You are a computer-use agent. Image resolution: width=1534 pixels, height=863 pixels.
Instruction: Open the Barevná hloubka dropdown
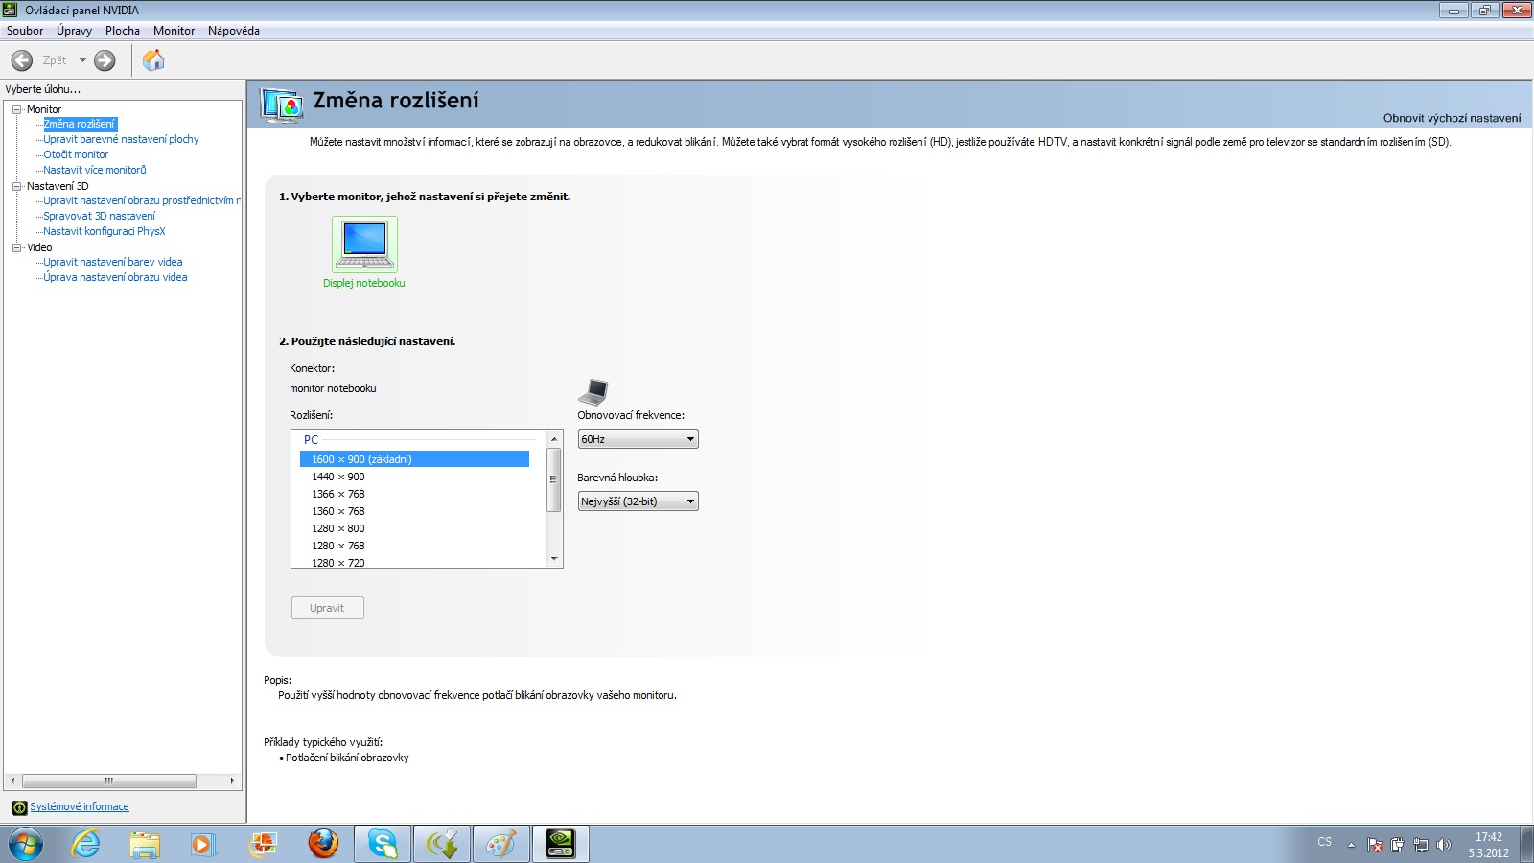(638, 501)
